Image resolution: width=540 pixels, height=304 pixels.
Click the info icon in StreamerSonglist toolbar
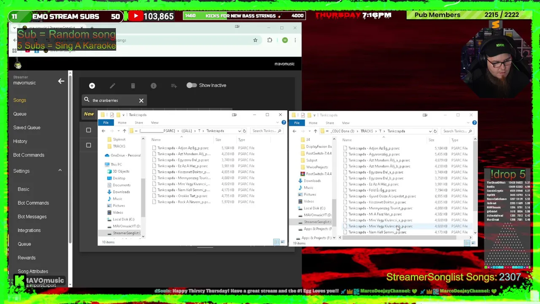[154, 86]
